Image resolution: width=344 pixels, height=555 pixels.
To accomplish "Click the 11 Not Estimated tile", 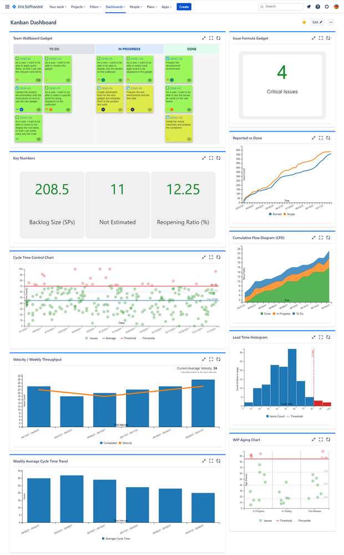I will (x=118, y=205).
